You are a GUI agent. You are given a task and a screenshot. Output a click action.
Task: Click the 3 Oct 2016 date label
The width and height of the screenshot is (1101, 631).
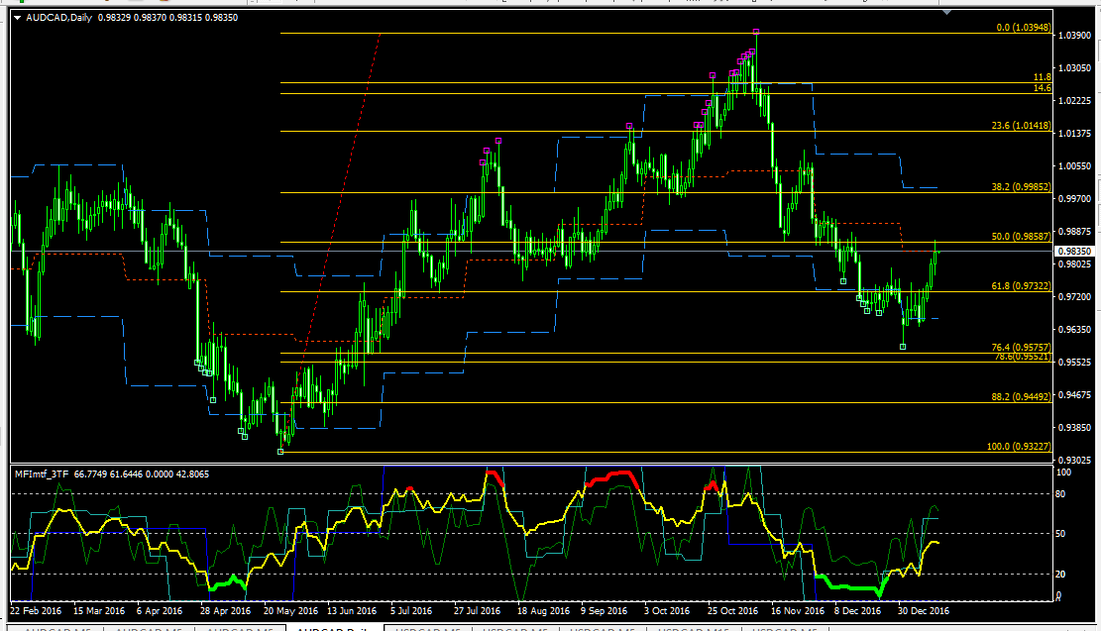click(668, 610)
